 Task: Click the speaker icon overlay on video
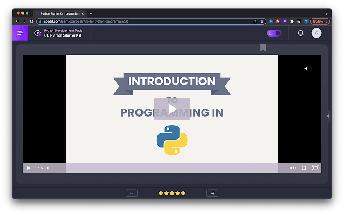click(307, 69)
